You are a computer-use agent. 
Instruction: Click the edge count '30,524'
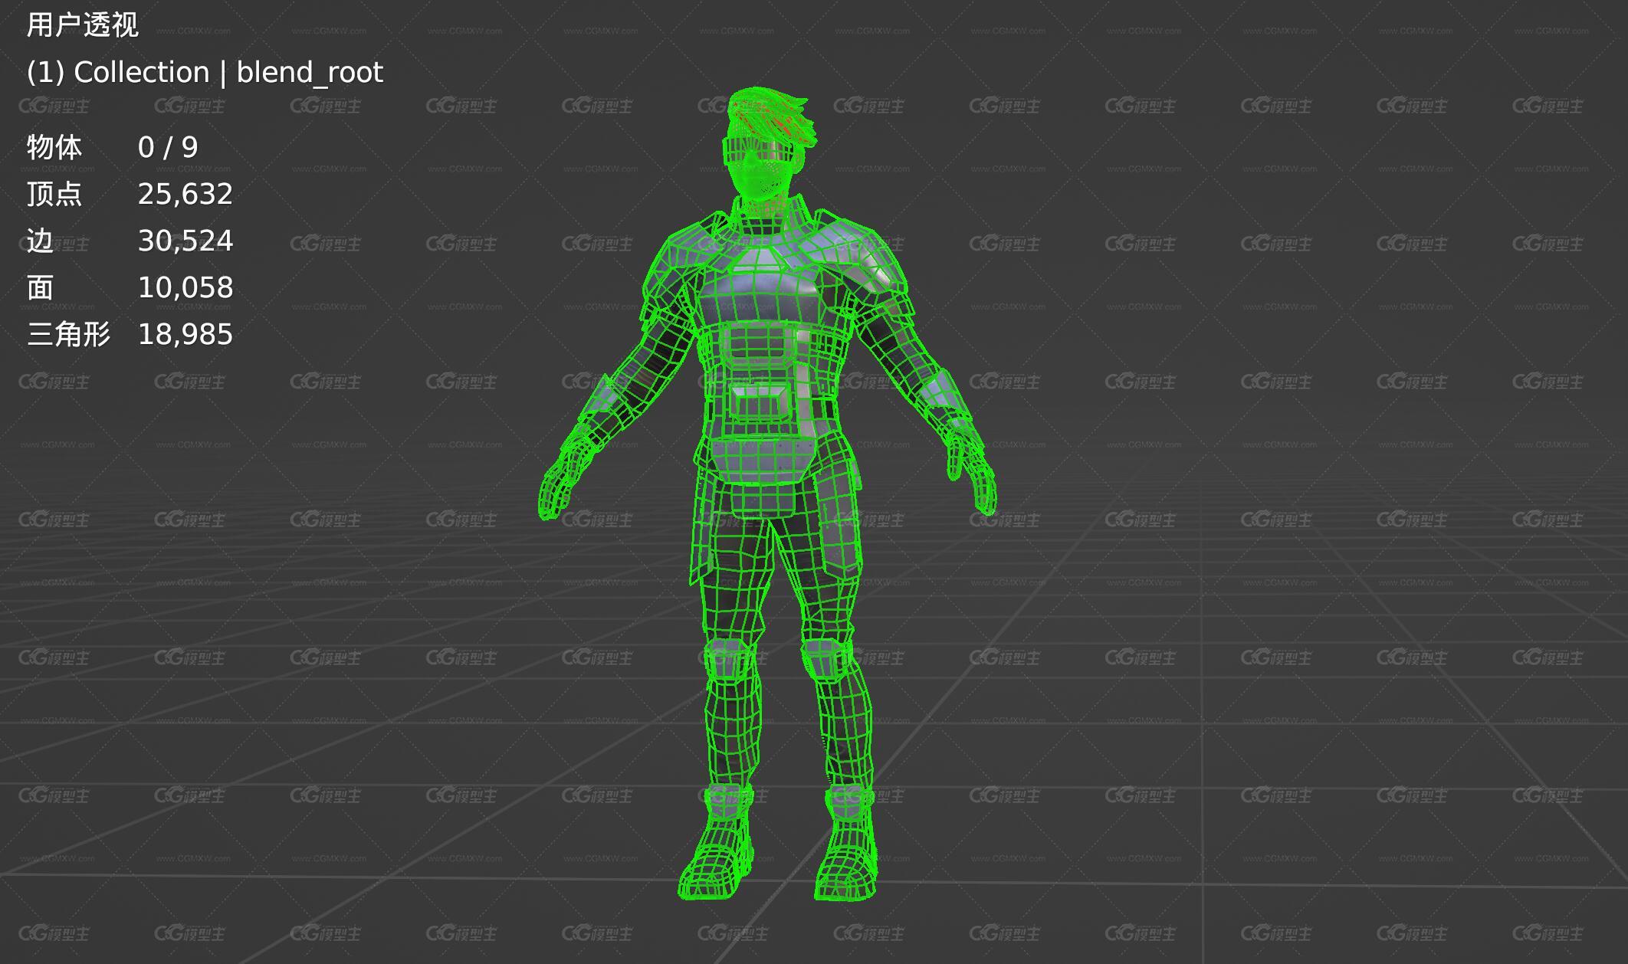[185, 241]
